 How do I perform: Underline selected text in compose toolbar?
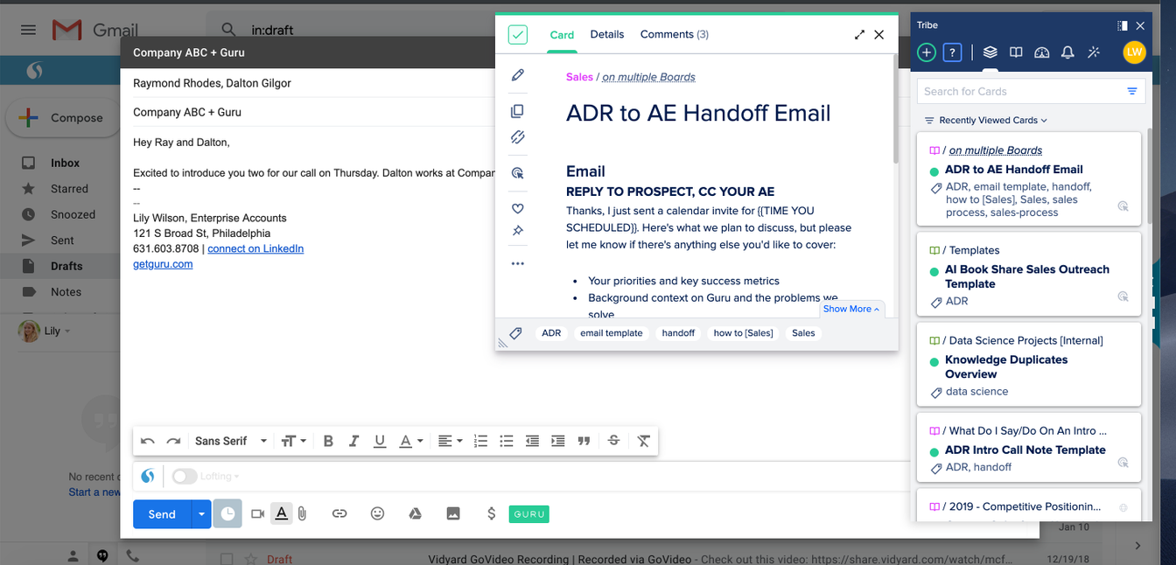pos(380,441)
